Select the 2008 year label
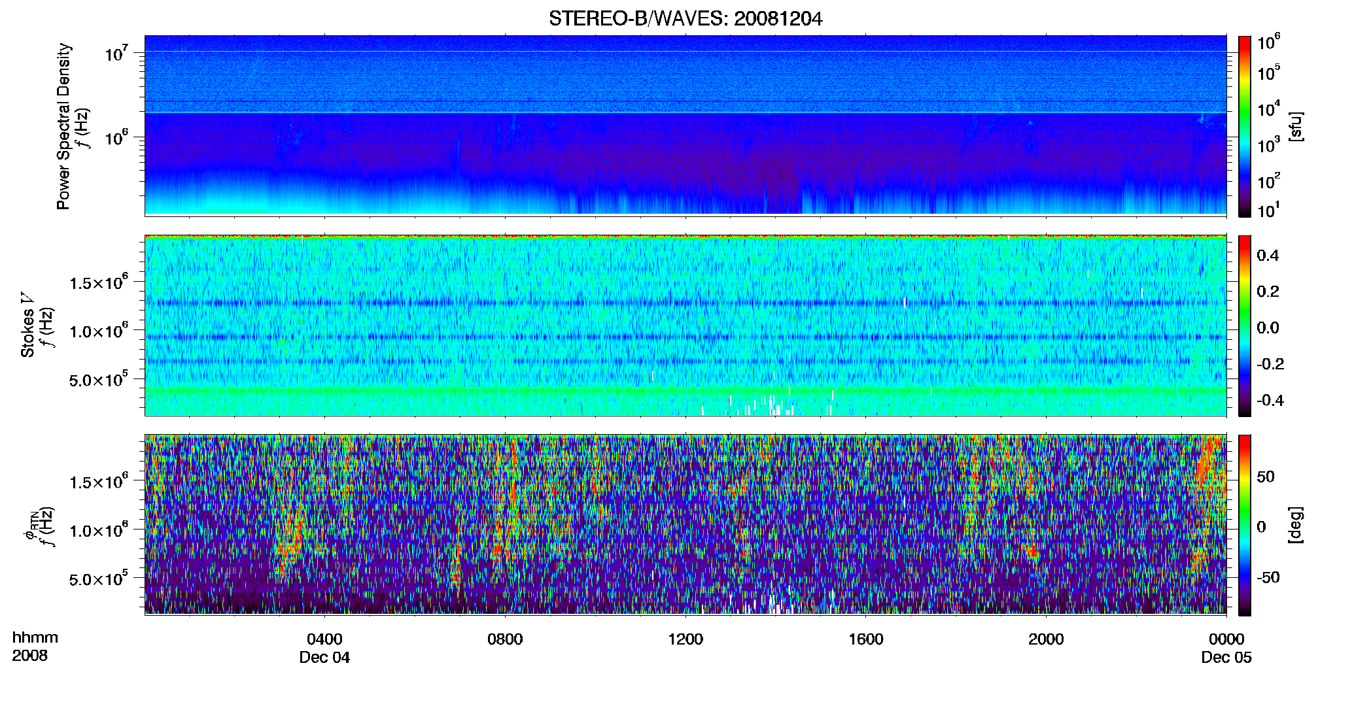This screenshot has height=706, width=1371. point(29,656)
